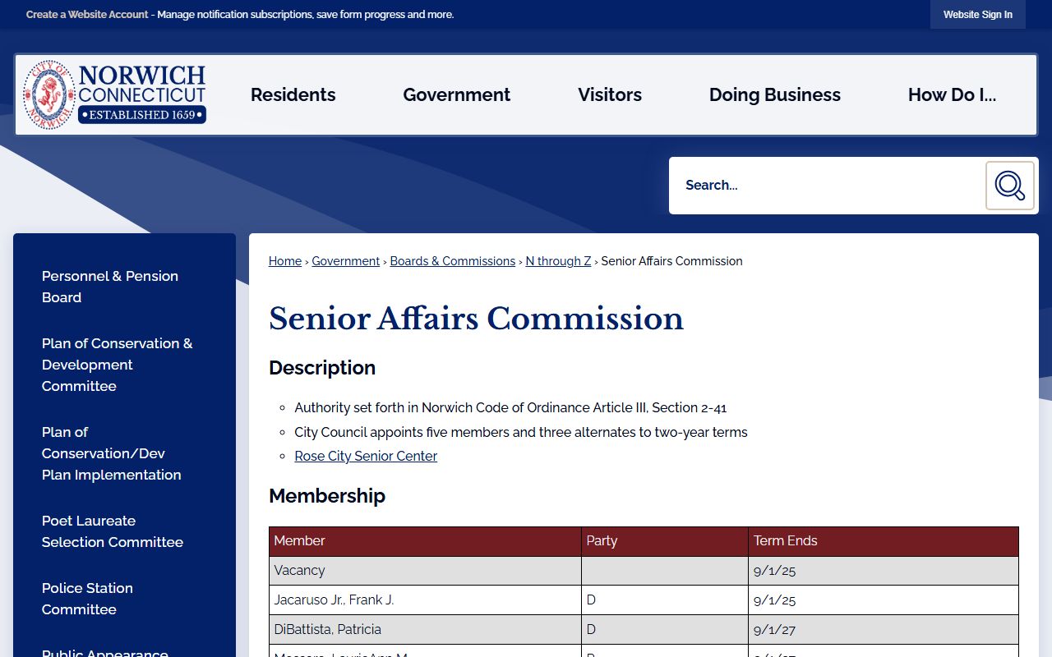Image resolution: width=1052 pixels, height=657 pixels.
Task: Open the N through Z breadcrumb
Action: click(558, 261)
